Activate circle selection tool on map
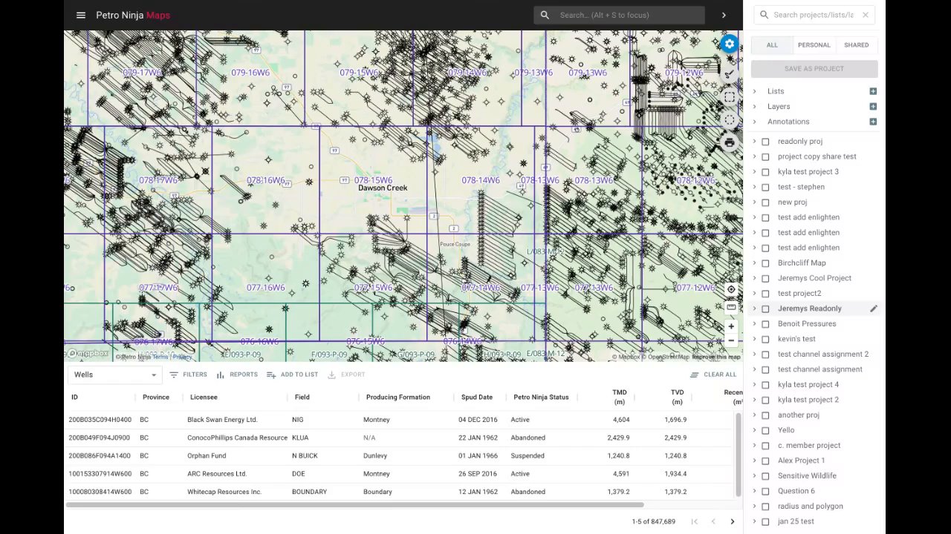The width and height of the screenshot is (951, 534). click(730, 120)
